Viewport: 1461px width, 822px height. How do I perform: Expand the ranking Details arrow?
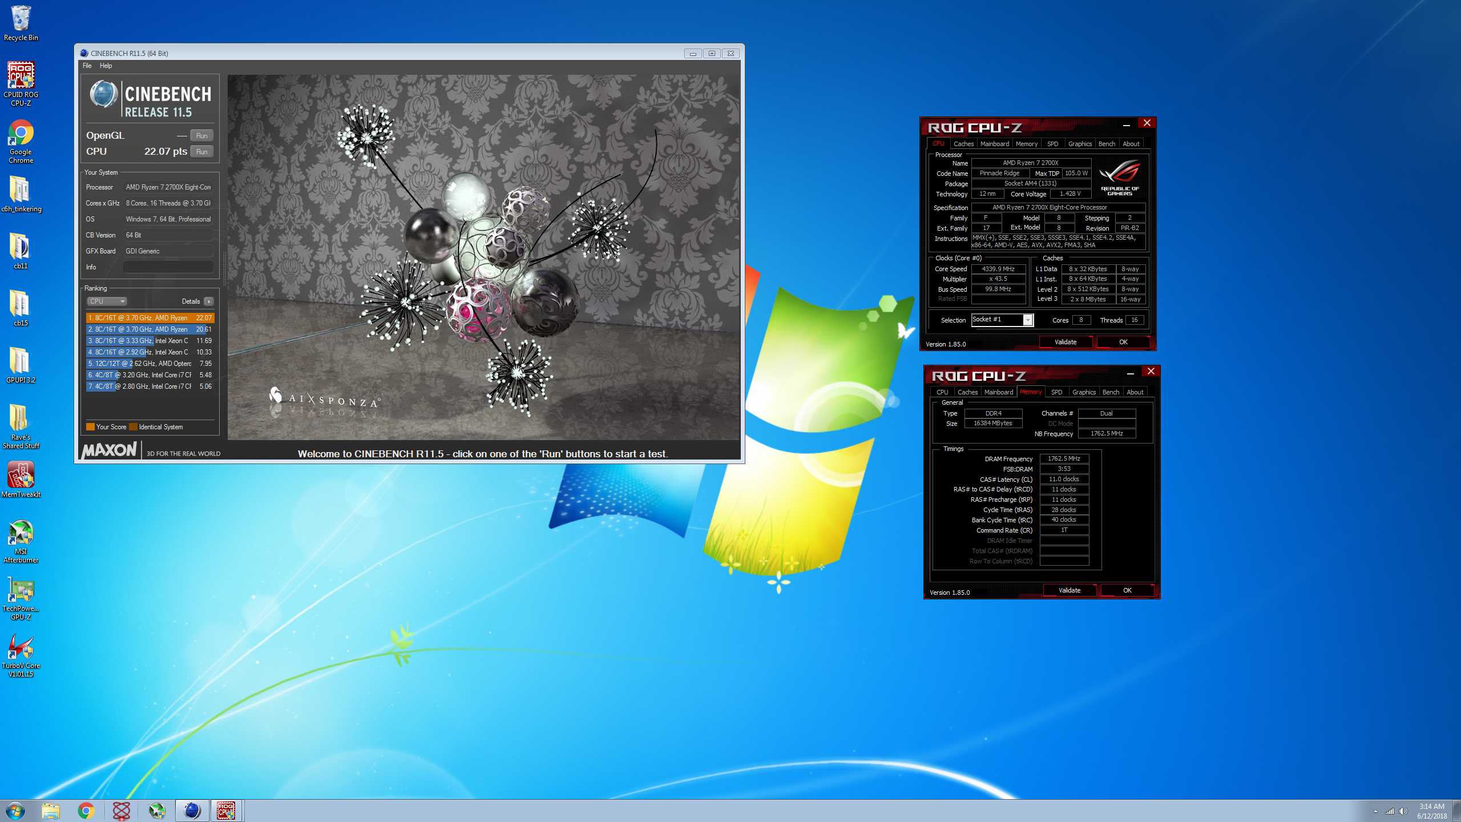click(x=209, y=301)
